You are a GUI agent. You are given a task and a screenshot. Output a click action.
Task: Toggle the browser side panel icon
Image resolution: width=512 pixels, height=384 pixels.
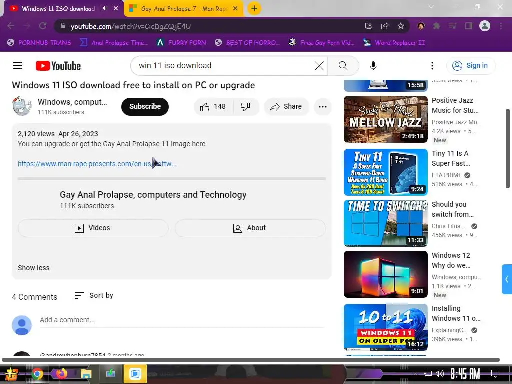pos(469,26)
